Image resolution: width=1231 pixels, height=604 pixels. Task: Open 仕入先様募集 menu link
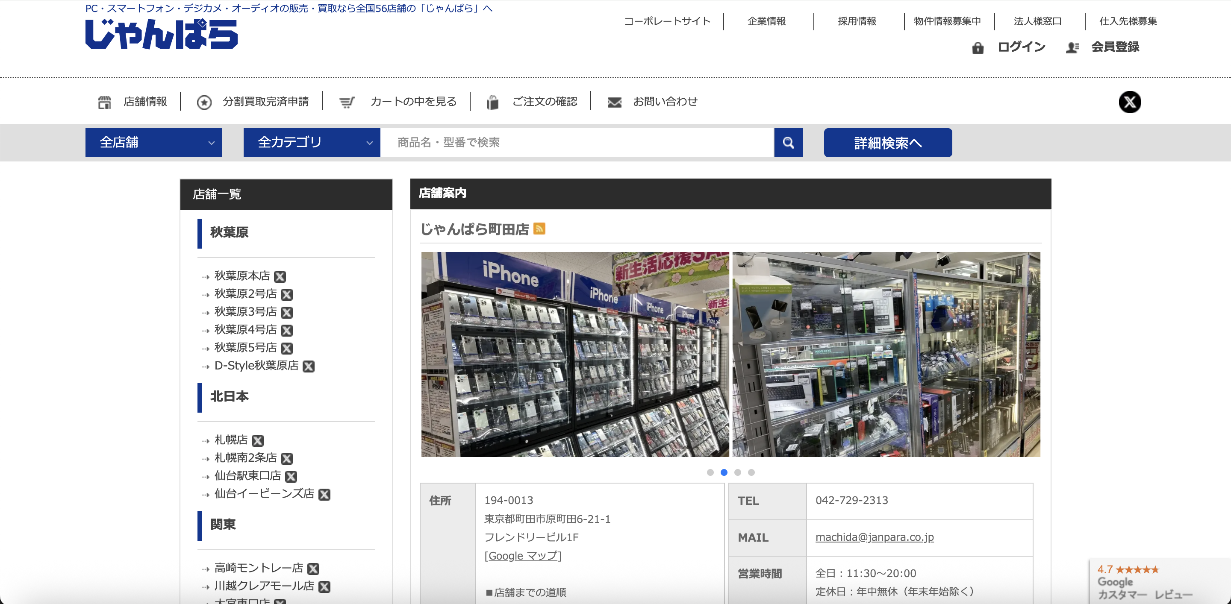click(1128, 21)
